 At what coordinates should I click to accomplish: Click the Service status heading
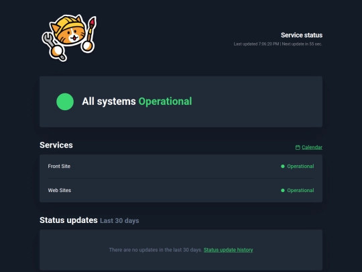302,35
